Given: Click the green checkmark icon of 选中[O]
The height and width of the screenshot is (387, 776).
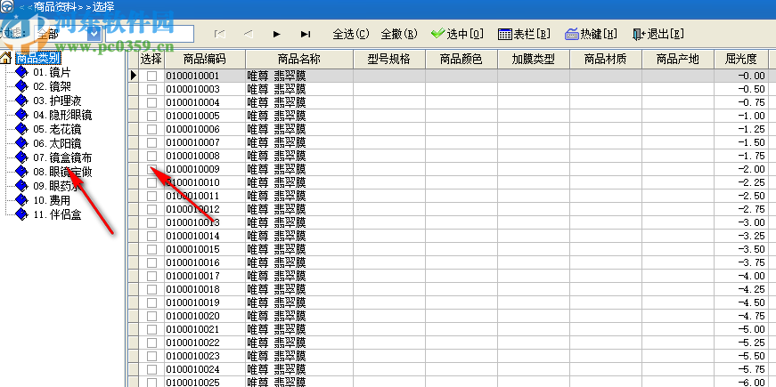Looking at the screenshot, I should click(x=437, y=34).
